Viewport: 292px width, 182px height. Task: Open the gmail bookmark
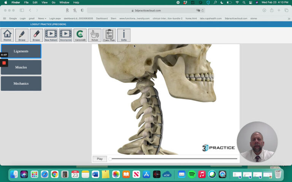(x=32, y=18)
